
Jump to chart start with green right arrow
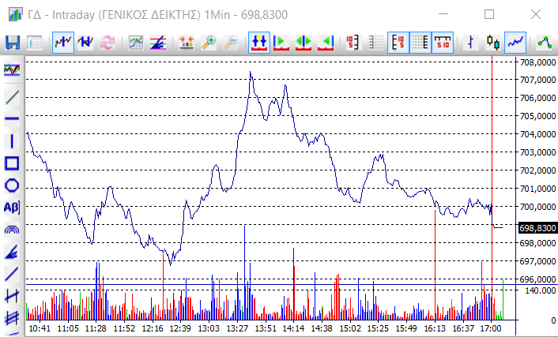[281, 43]
